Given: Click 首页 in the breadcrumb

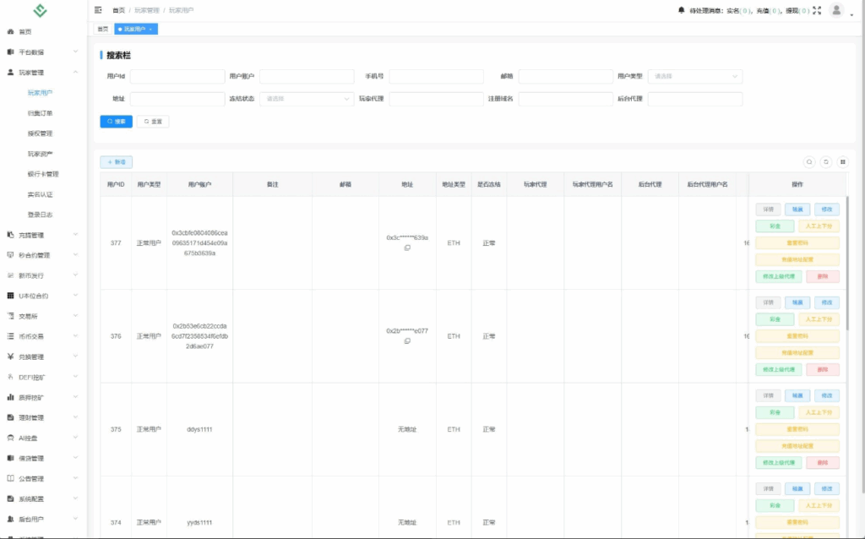Looking at the screenshot, I should (x=118, y=10).
